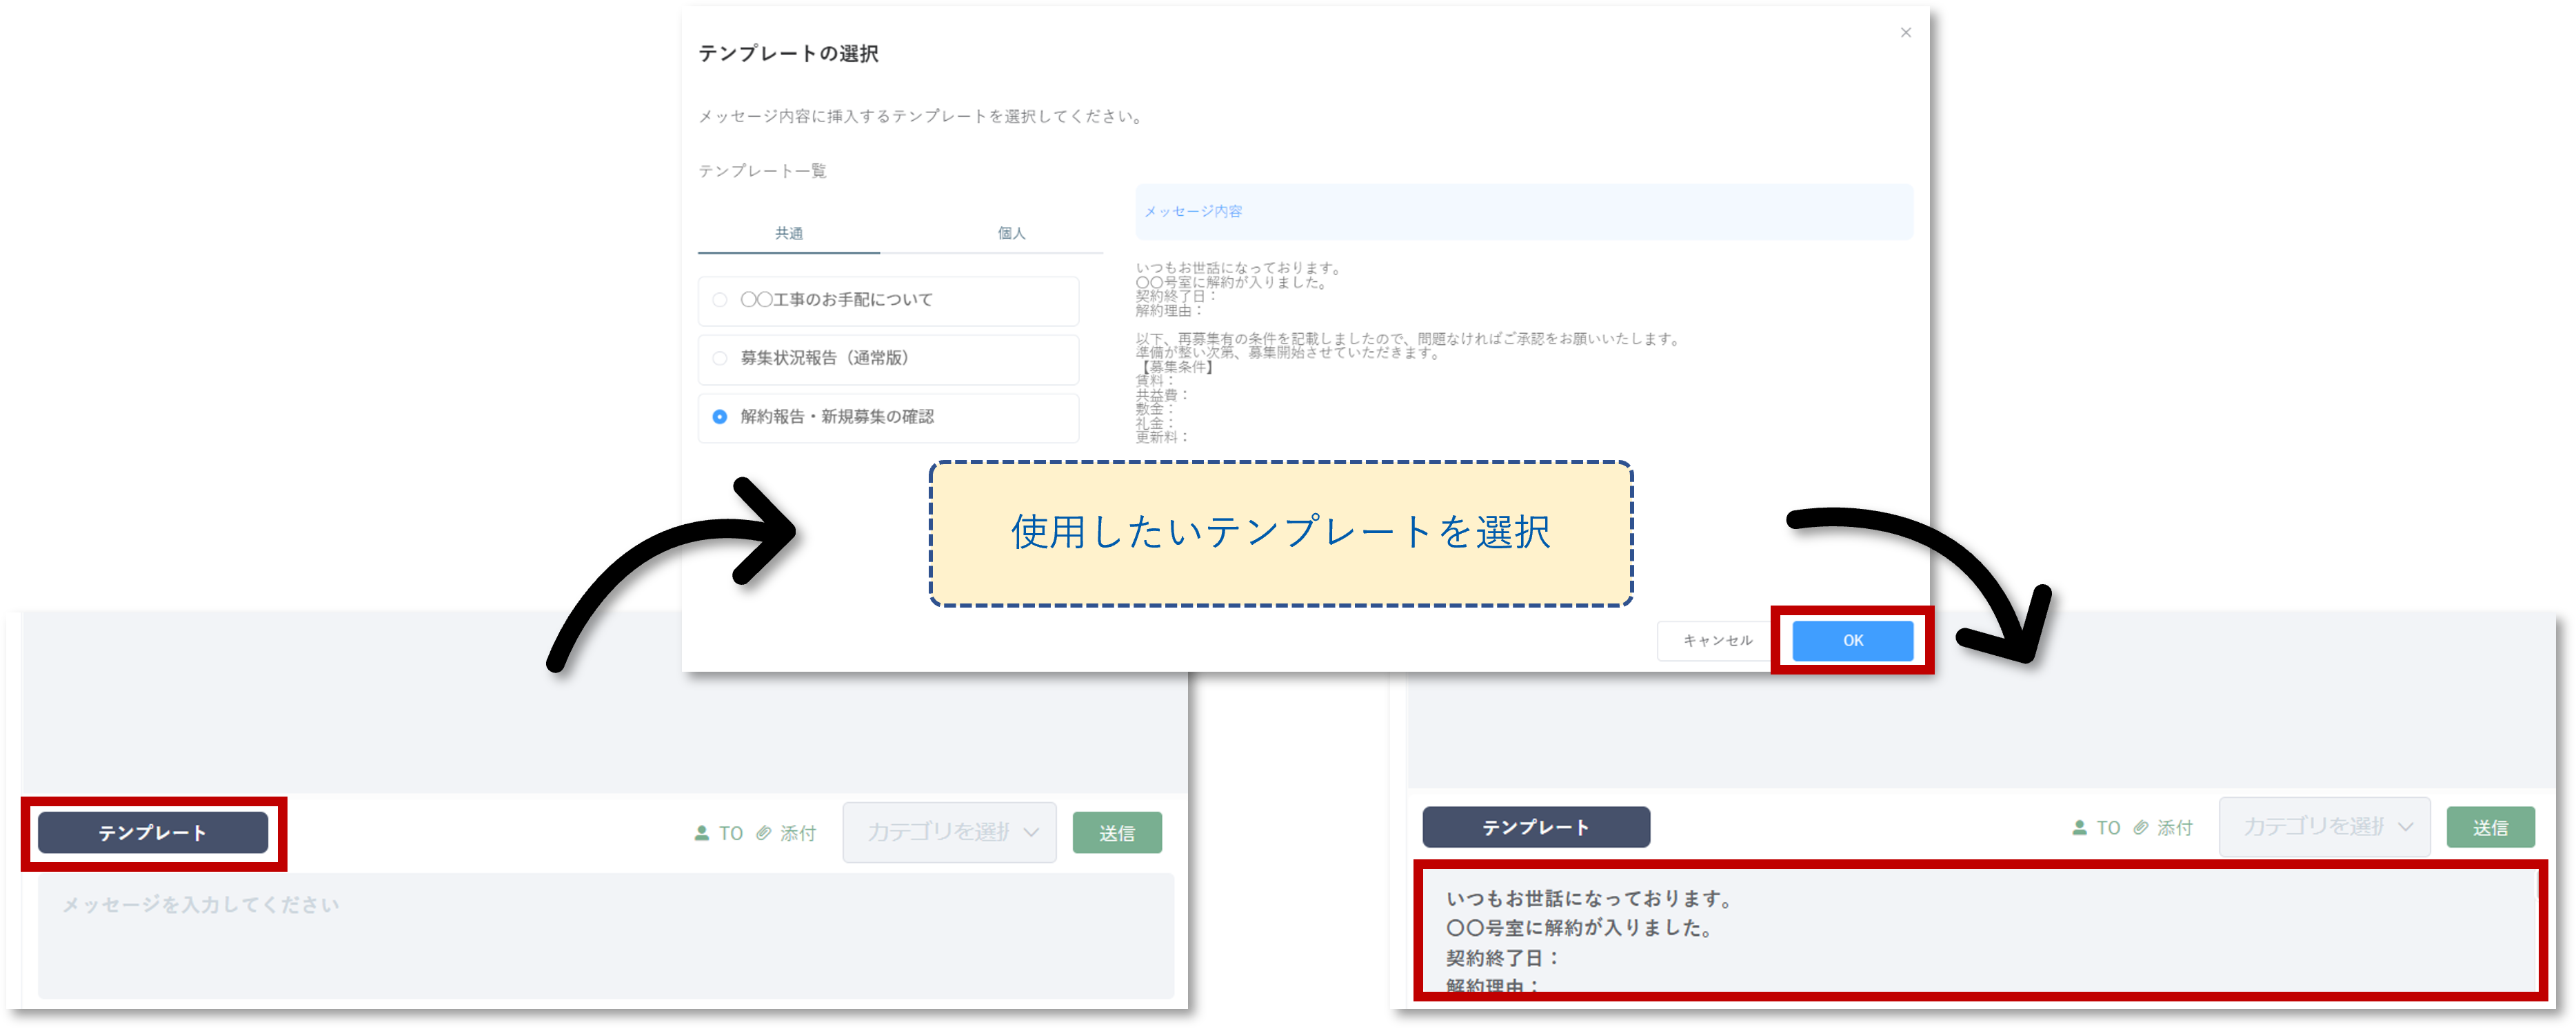Image resolution: width=2576 pixels, height=1029 pixels.
Task: Click the blue OK button
Action: 1852,640
